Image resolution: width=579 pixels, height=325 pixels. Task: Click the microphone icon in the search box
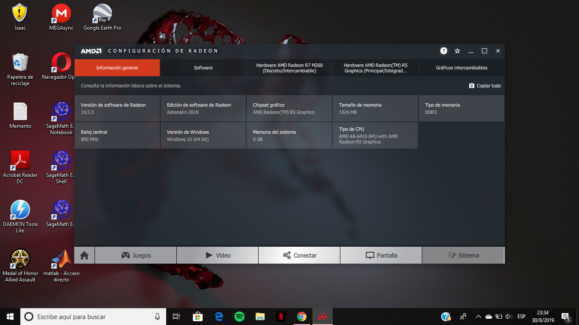158,317
